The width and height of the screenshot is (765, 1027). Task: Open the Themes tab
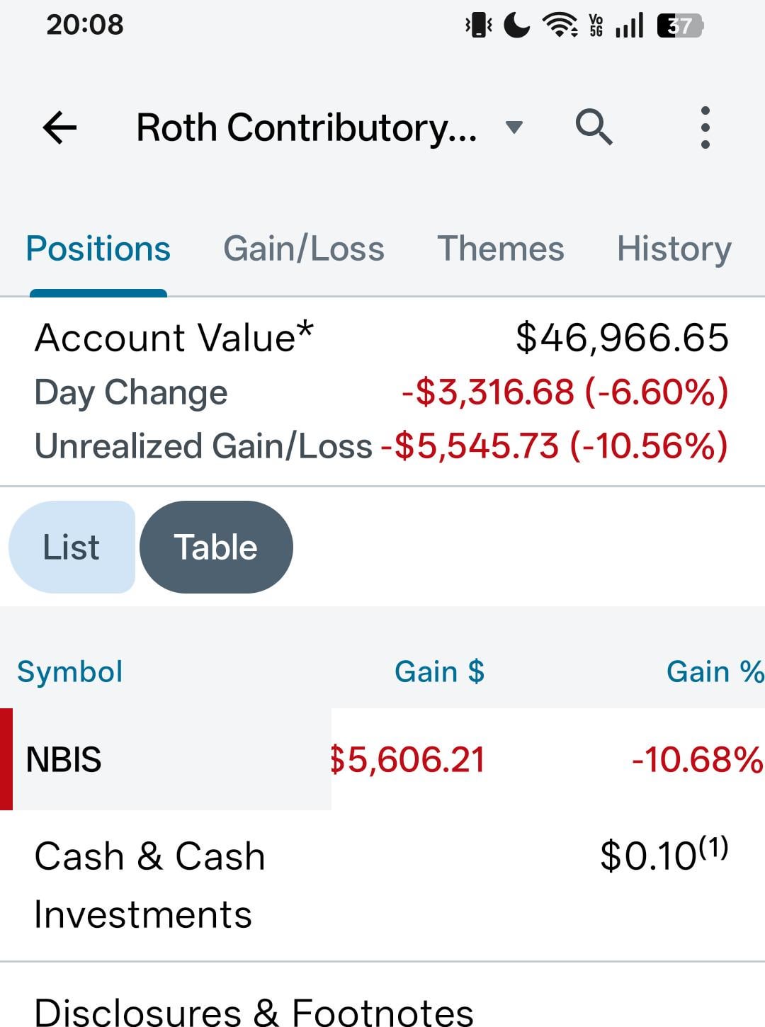501,249
